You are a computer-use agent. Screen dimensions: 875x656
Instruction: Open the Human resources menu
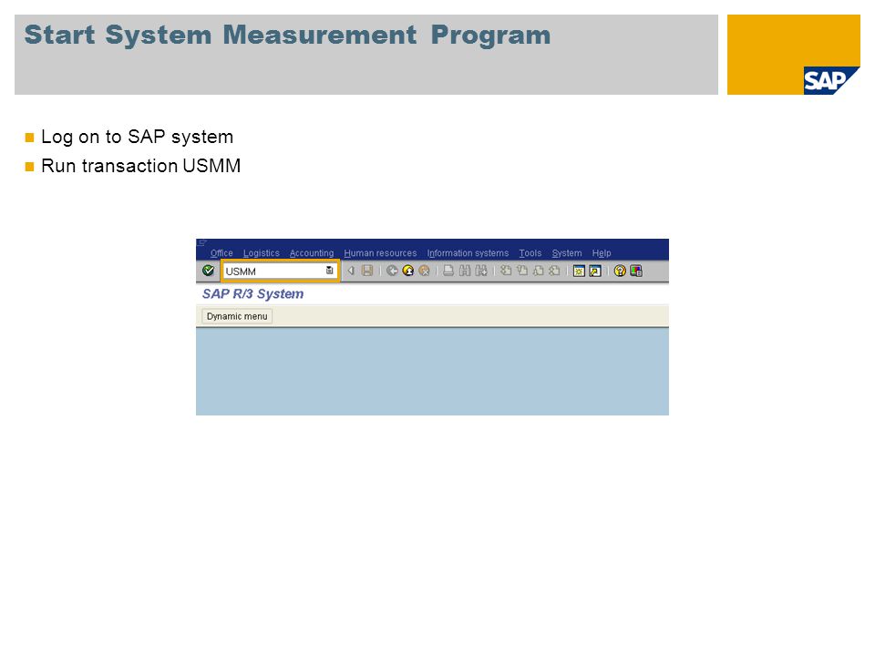pos(380,253)
